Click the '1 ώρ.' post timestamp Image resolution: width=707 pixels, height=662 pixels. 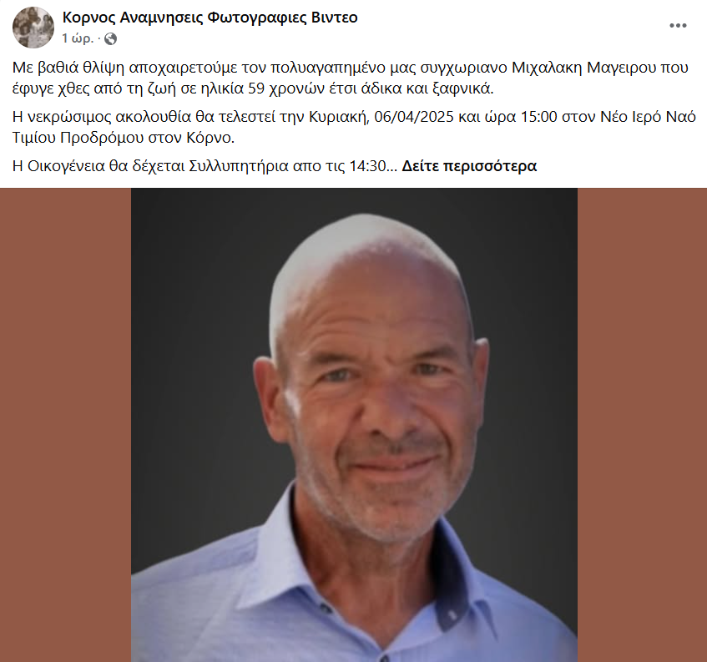pyautogui.click(x=78, y=38)
